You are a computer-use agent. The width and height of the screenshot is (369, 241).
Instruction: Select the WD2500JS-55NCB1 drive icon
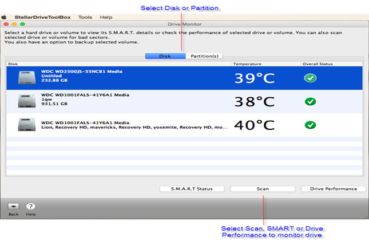pyautogui.click(x=27, y=77)
